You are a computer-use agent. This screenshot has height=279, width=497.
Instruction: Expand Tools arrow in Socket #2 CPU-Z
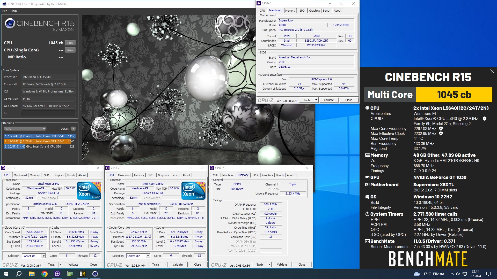coord(165,265)
